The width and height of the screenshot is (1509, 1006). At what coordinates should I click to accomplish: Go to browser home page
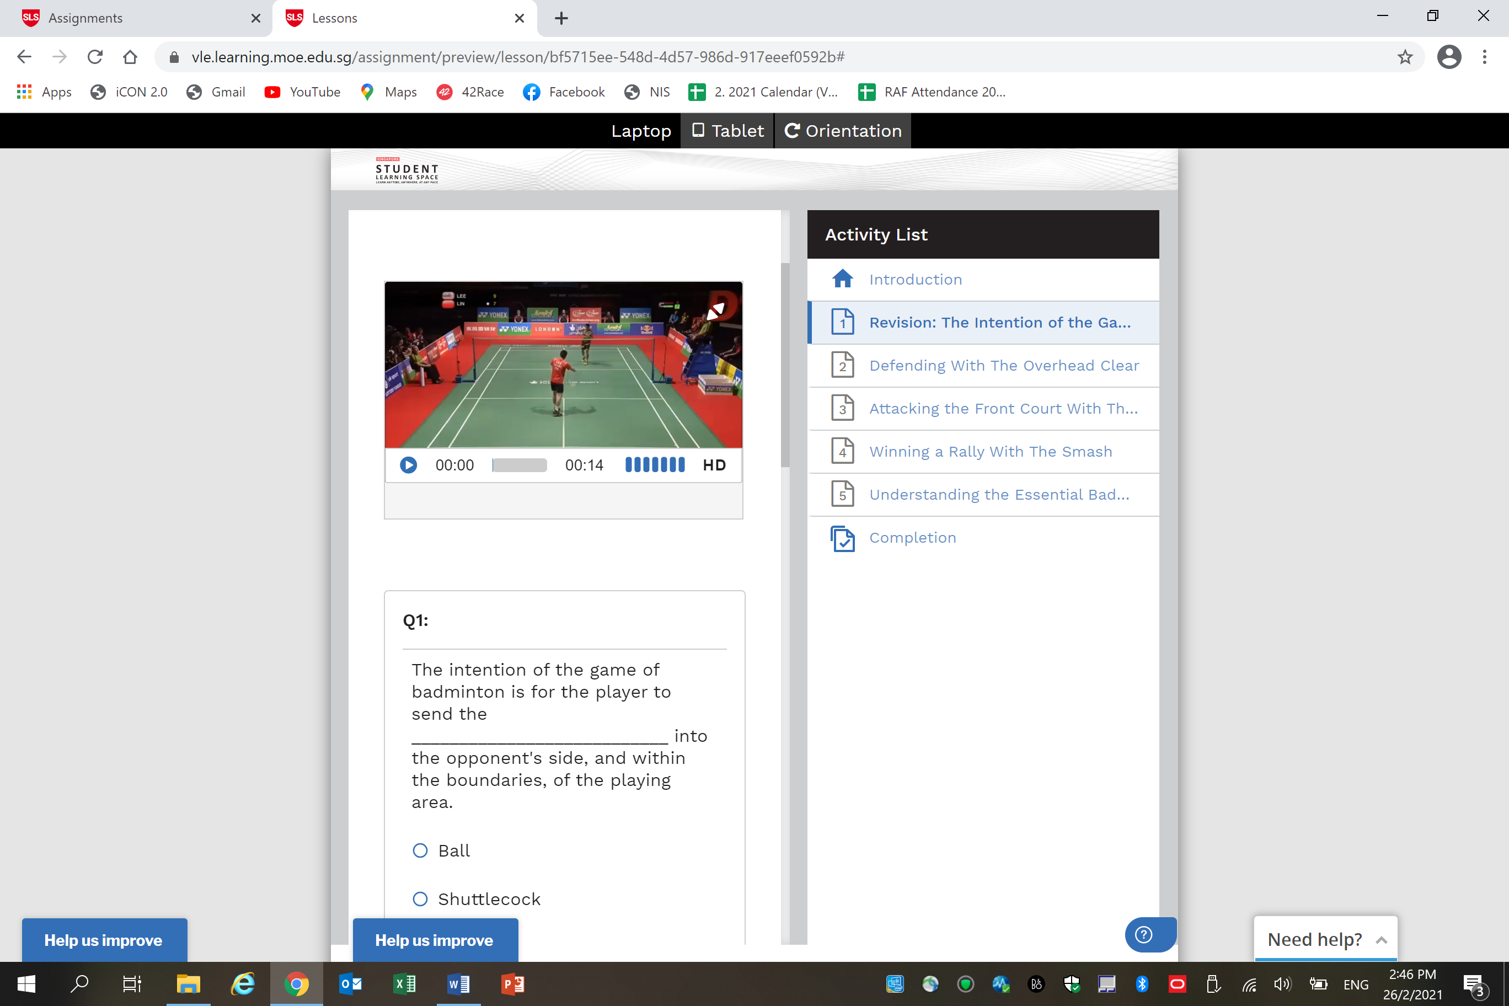point(130,57)
